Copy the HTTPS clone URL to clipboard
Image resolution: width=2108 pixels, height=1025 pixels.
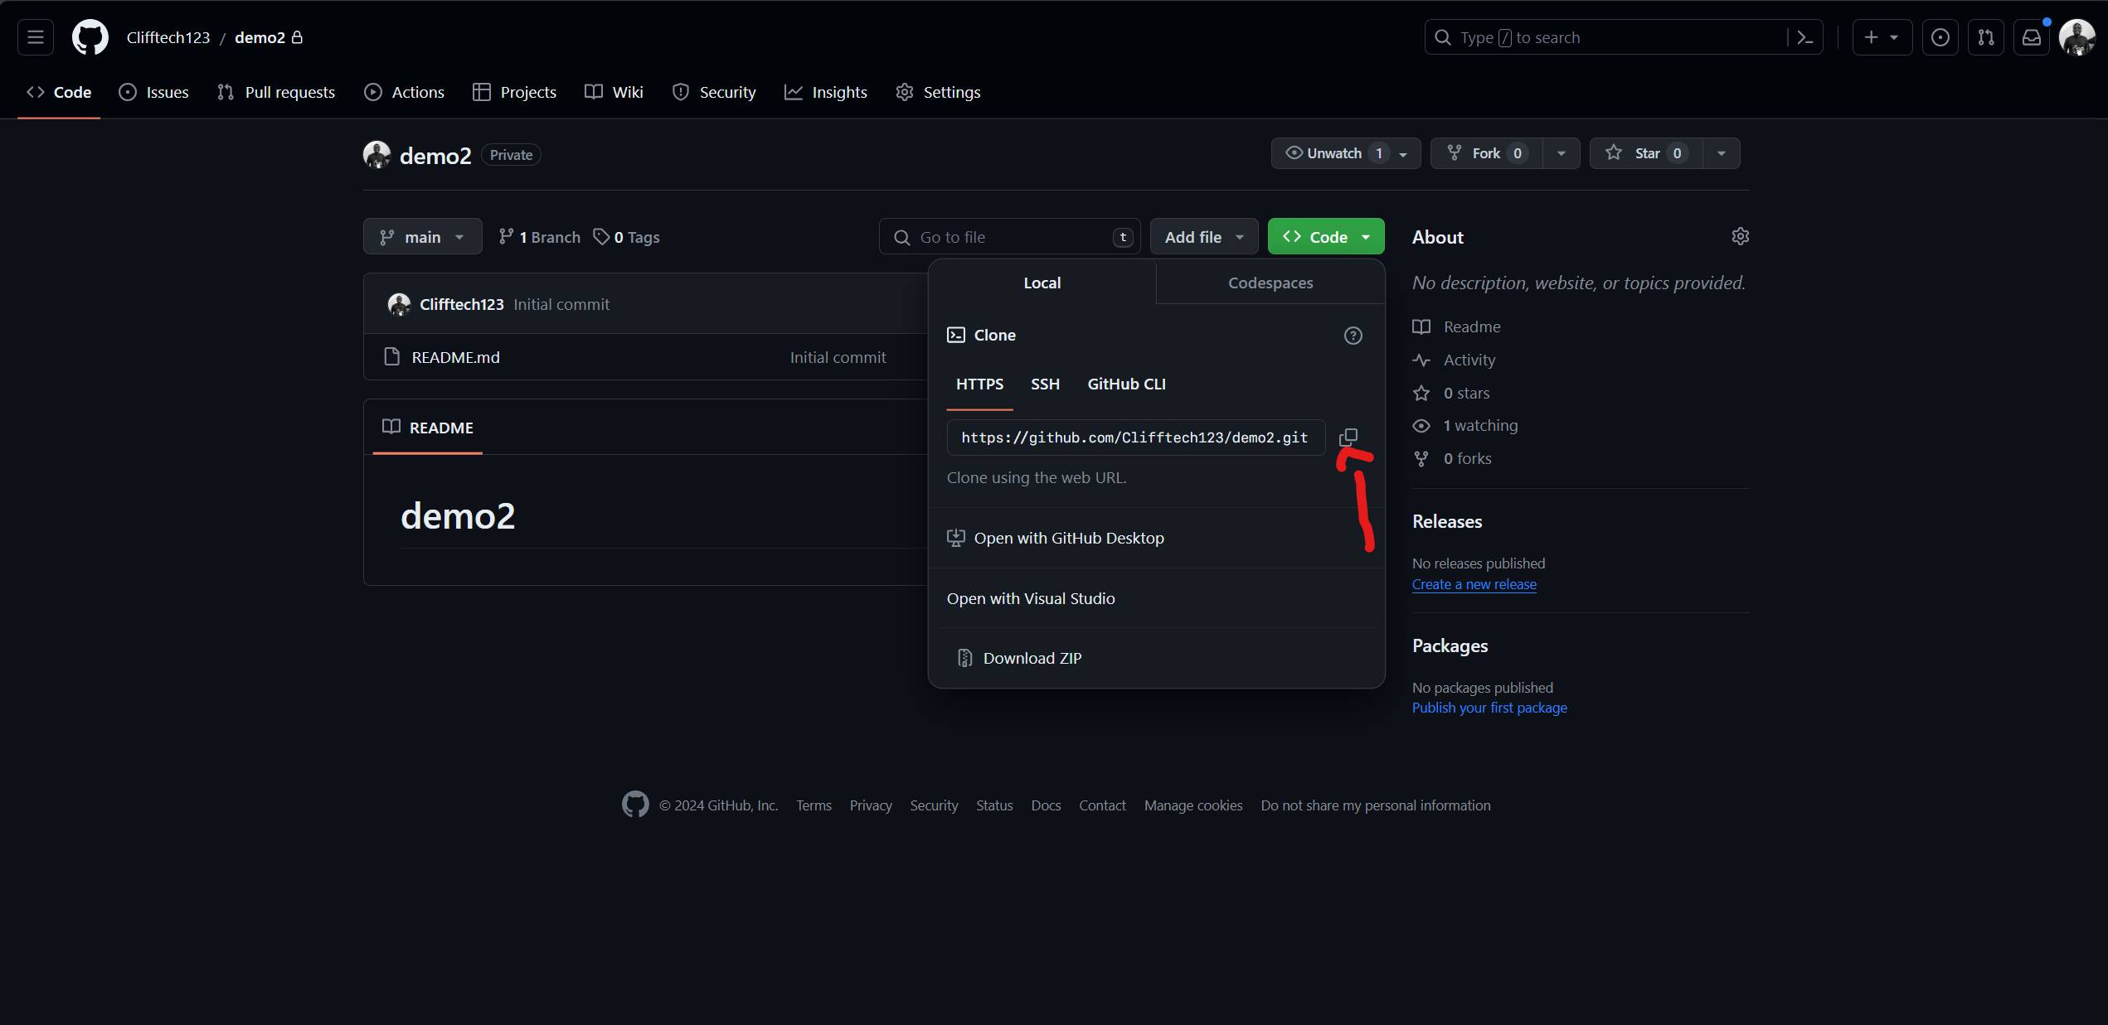(x=1348, y=437)
